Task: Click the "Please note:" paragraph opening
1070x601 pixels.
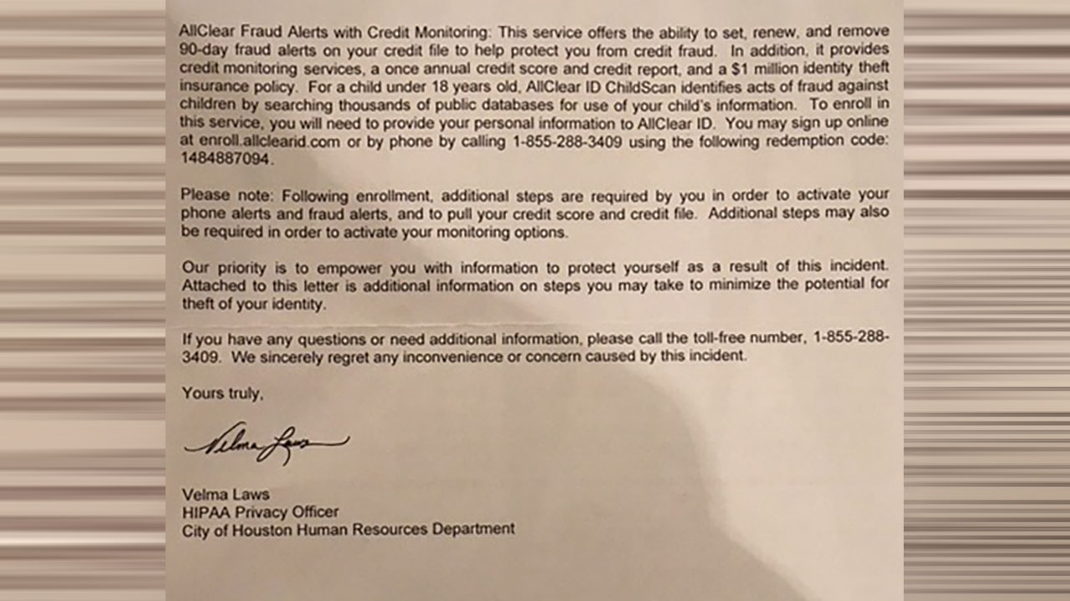Action: click(x=227, y=195)
